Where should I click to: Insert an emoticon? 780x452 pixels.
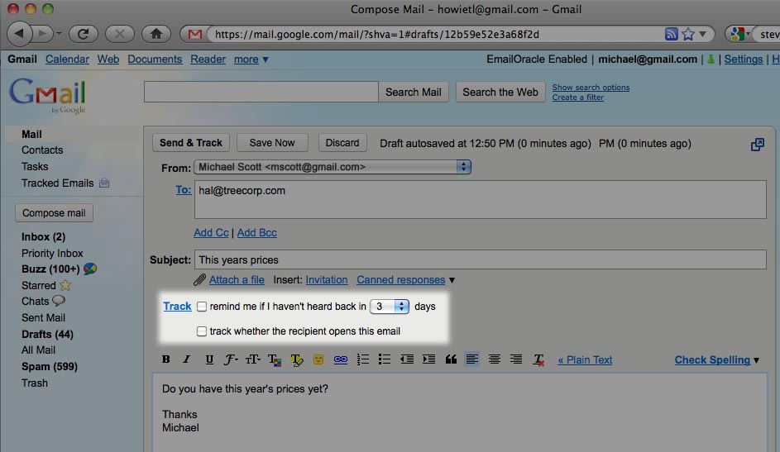click(x=318, y=359)
